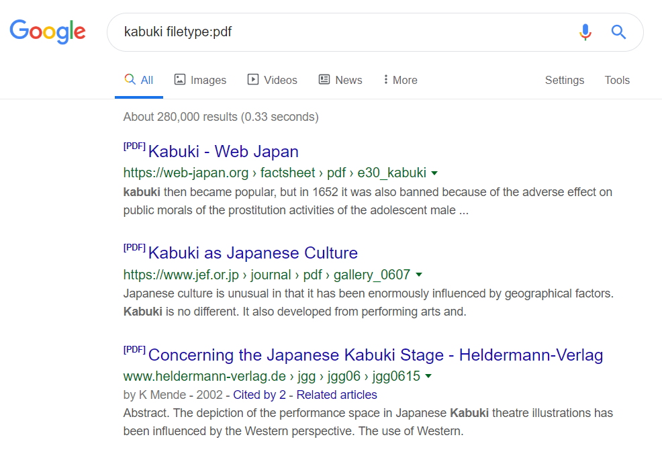
Task: Open Concerning the Japanese Kabuki Stage result
Action: coord(375,355)
